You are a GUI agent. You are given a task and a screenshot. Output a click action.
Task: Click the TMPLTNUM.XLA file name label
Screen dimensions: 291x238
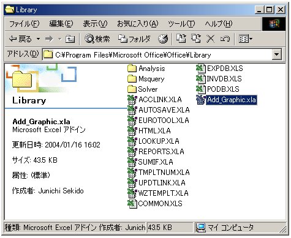164,173
